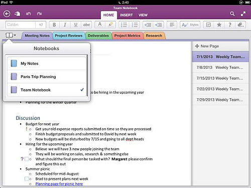251x188 pixels.
Task: Select the Team Notebook entry
Action: (x=47, y=90)
